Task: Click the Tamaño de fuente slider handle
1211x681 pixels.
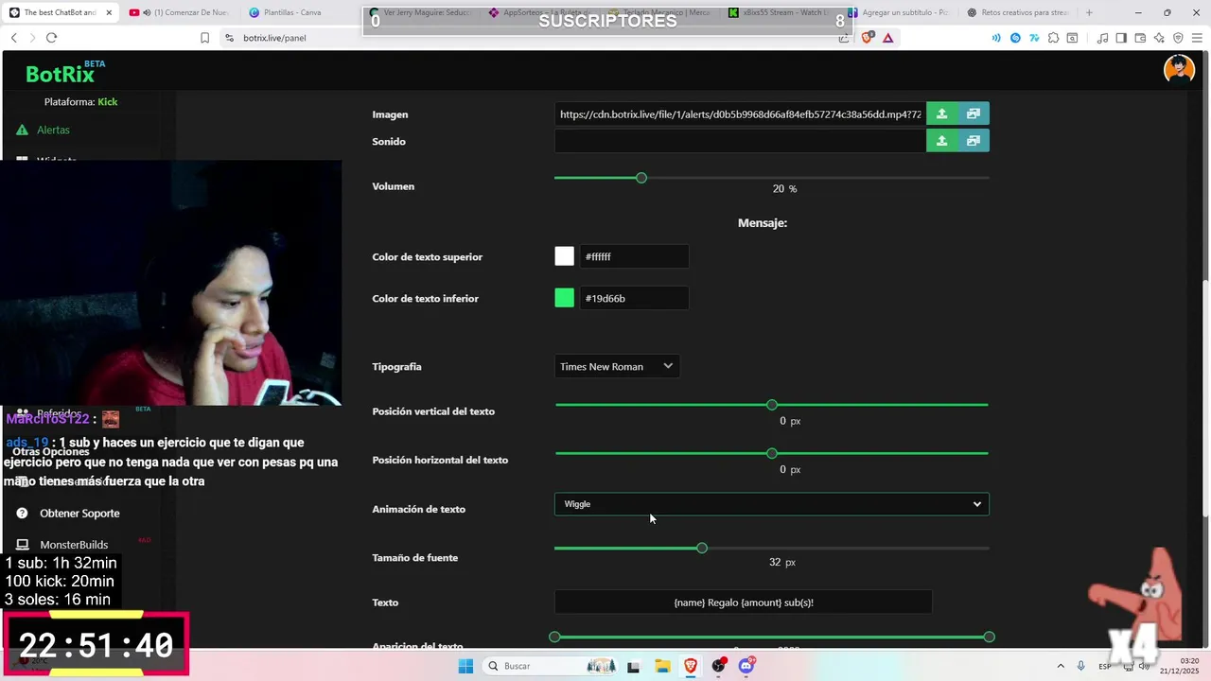Action: click(x=702, y=548)
